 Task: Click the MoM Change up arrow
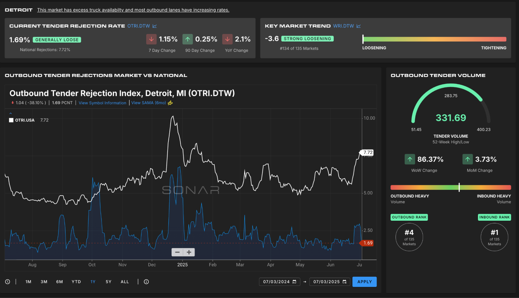(x=468, y=159)
